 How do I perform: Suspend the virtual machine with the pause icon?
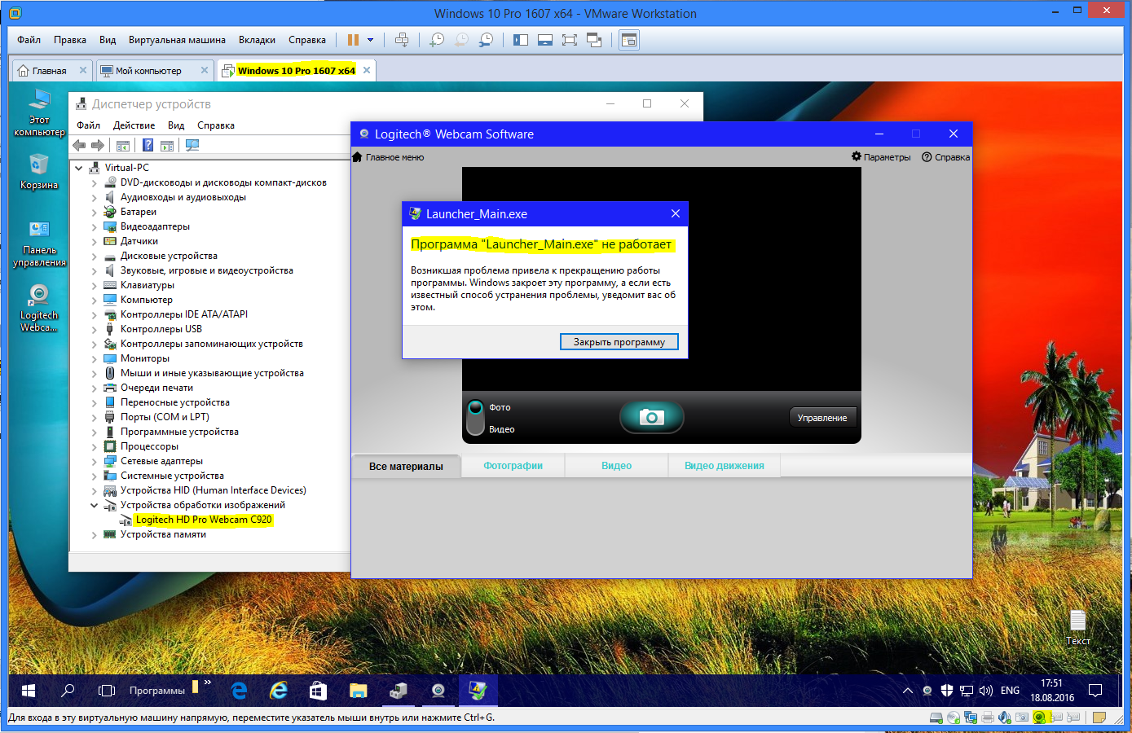[353, 40]
